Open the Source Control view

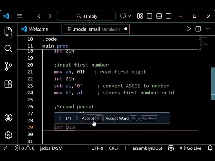pos(8,66)
